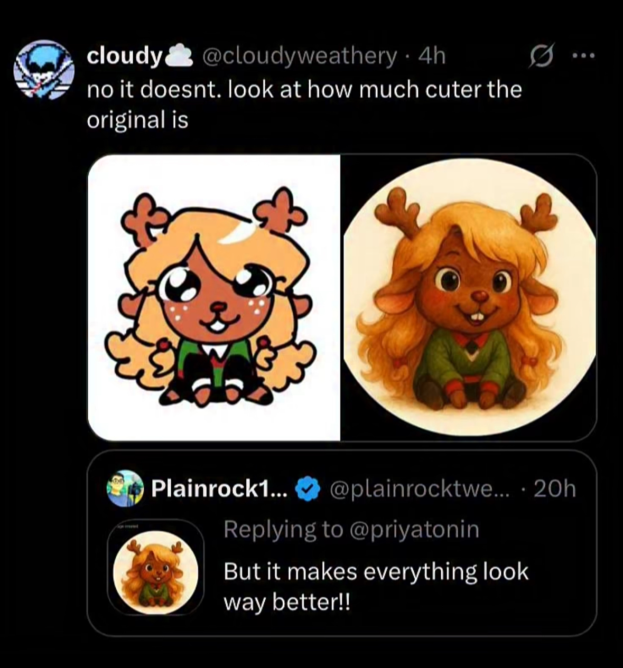Viewport: 623px width, 668px height.
Task: Click the 20h timestamp in quoted tweet
Action: pos(554,490)
